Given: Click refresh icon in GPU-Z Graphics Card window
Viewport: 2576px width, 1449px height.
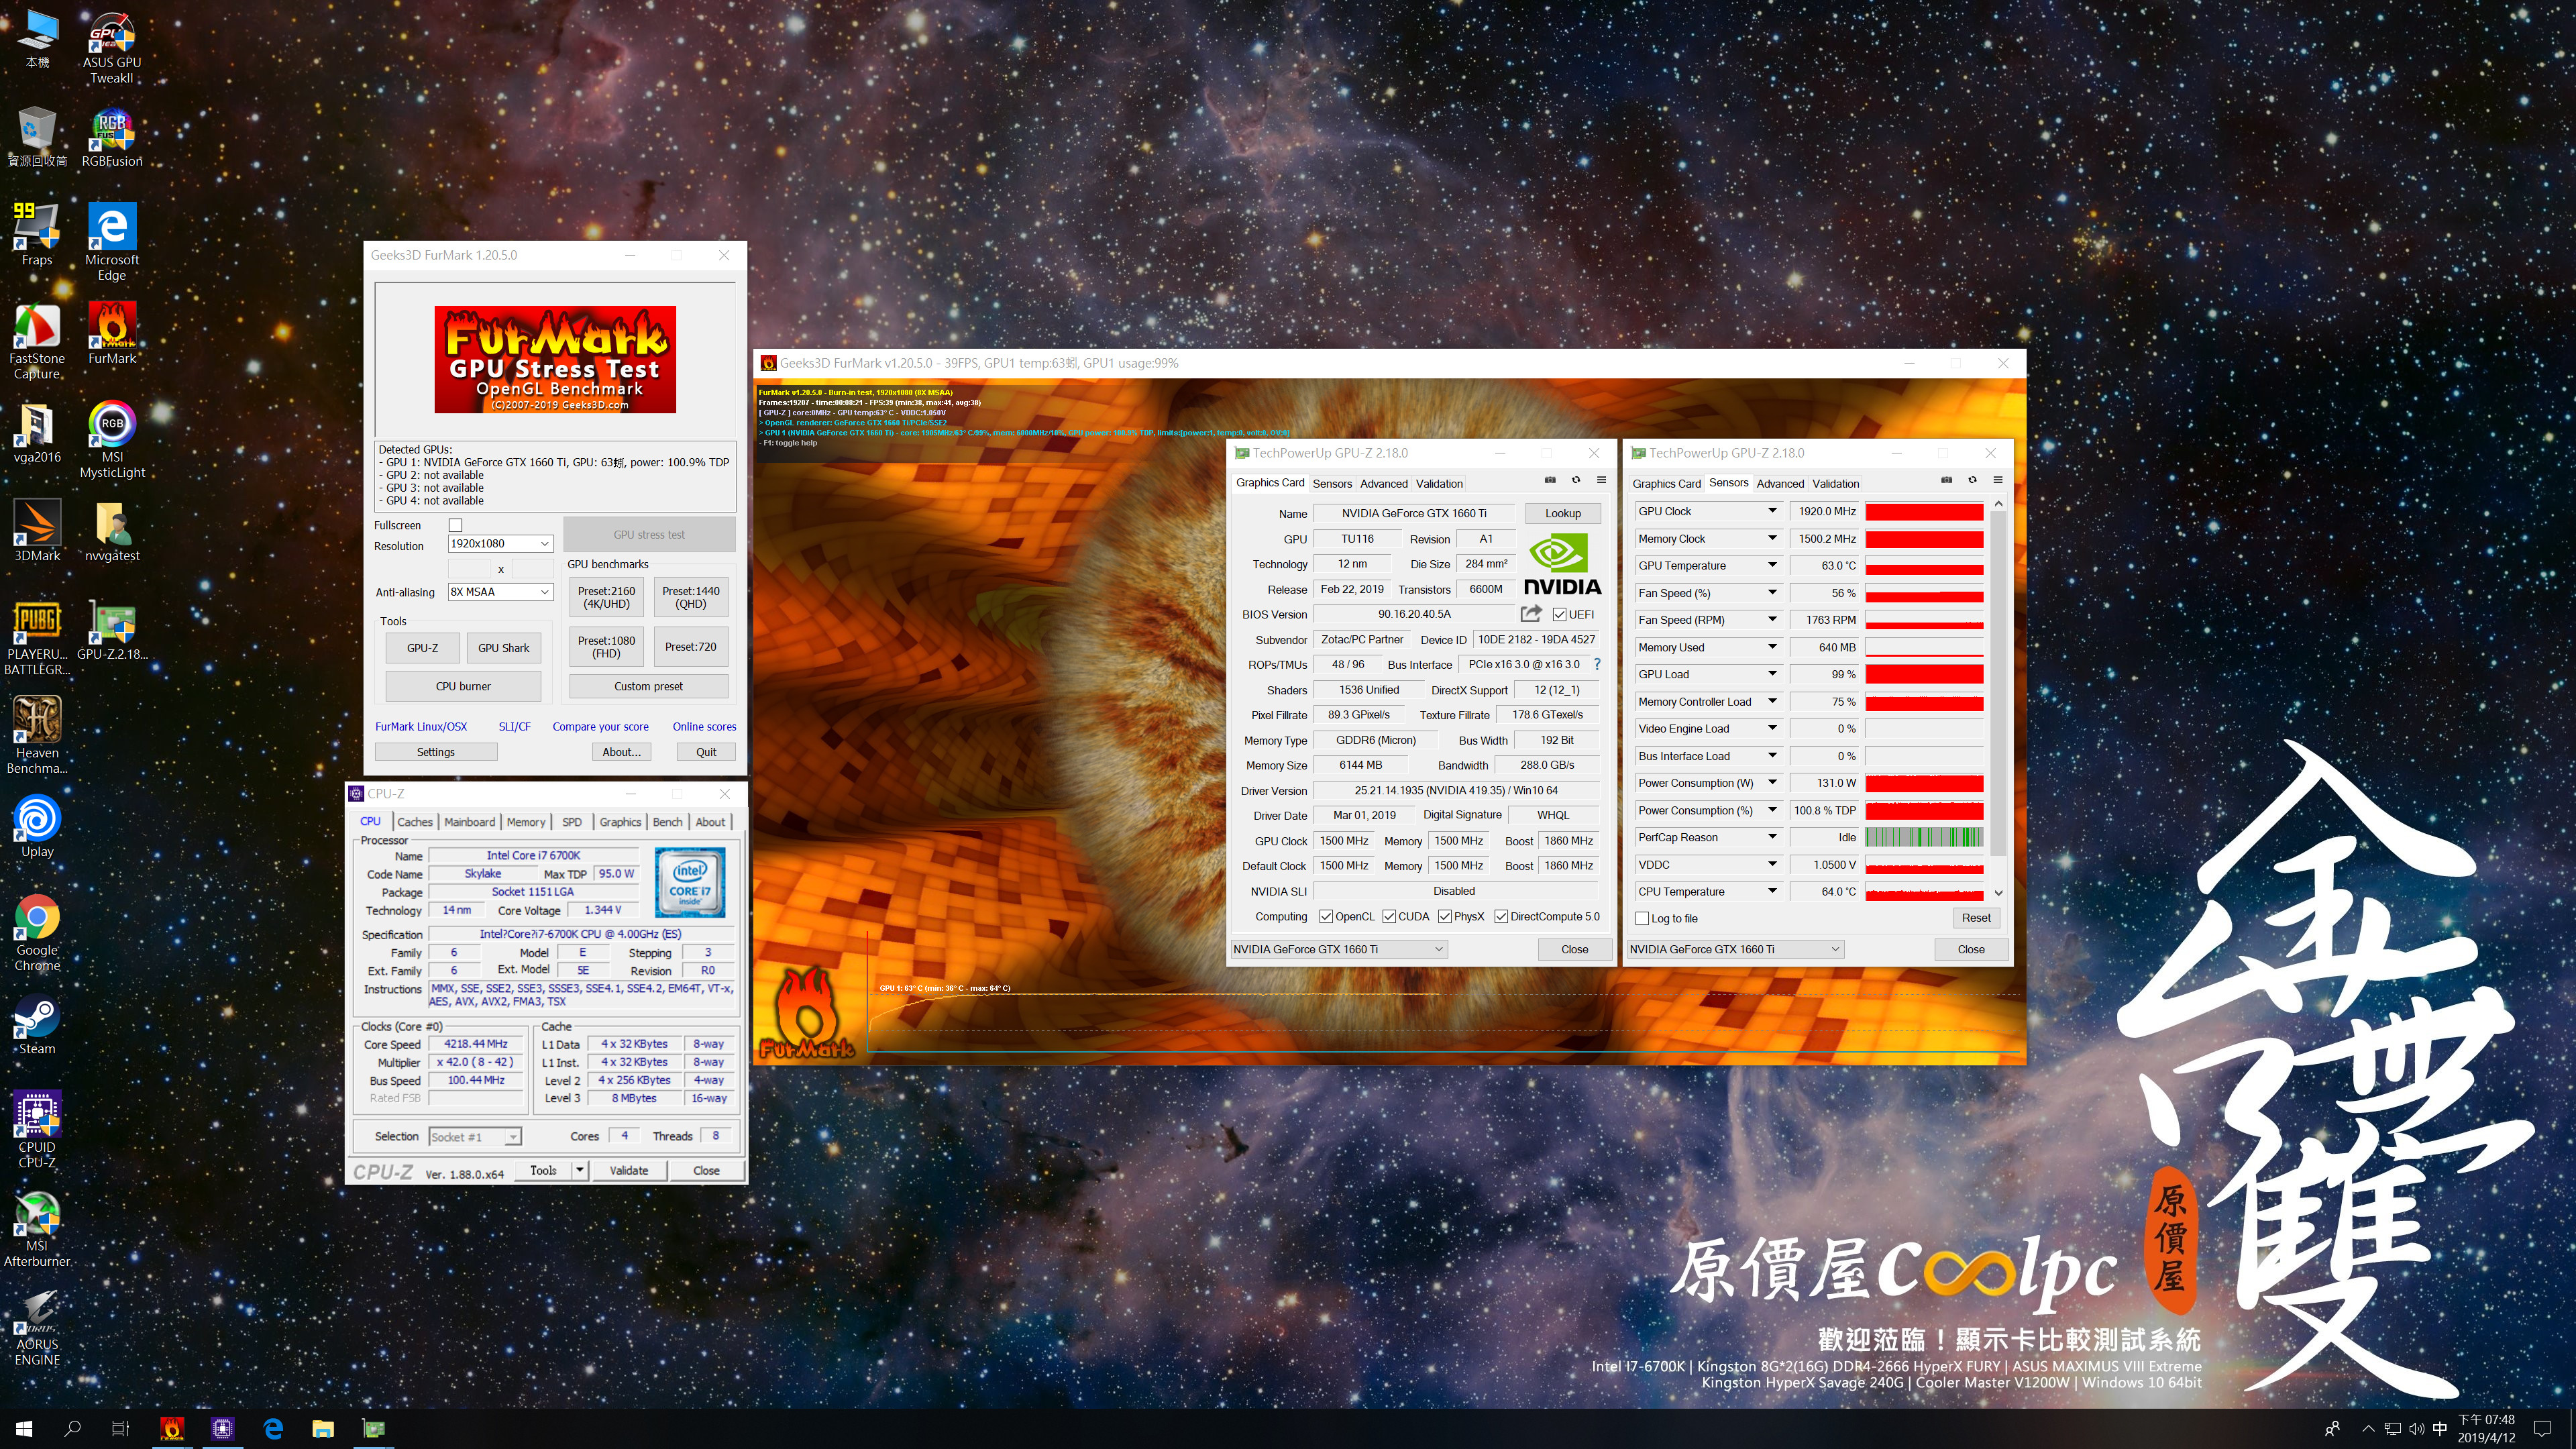Looking at the screenshot, I should click(1576, 480).
